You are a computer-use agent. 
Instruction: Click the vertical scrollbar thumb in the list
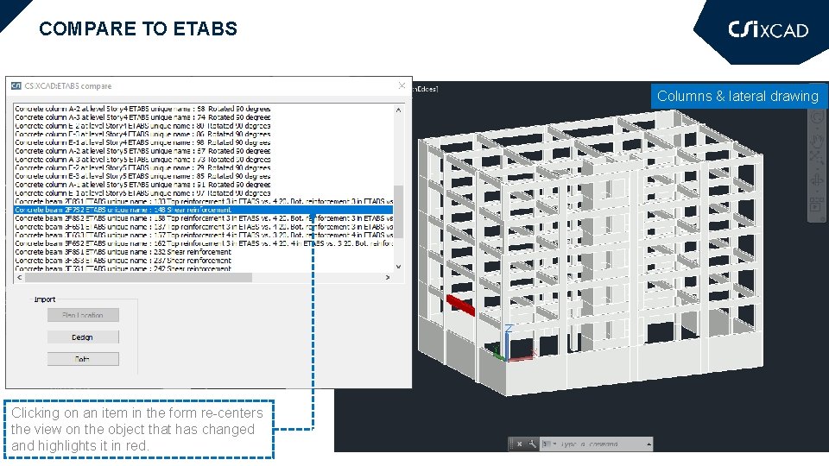pyautogui.click(x=399, y=211)
